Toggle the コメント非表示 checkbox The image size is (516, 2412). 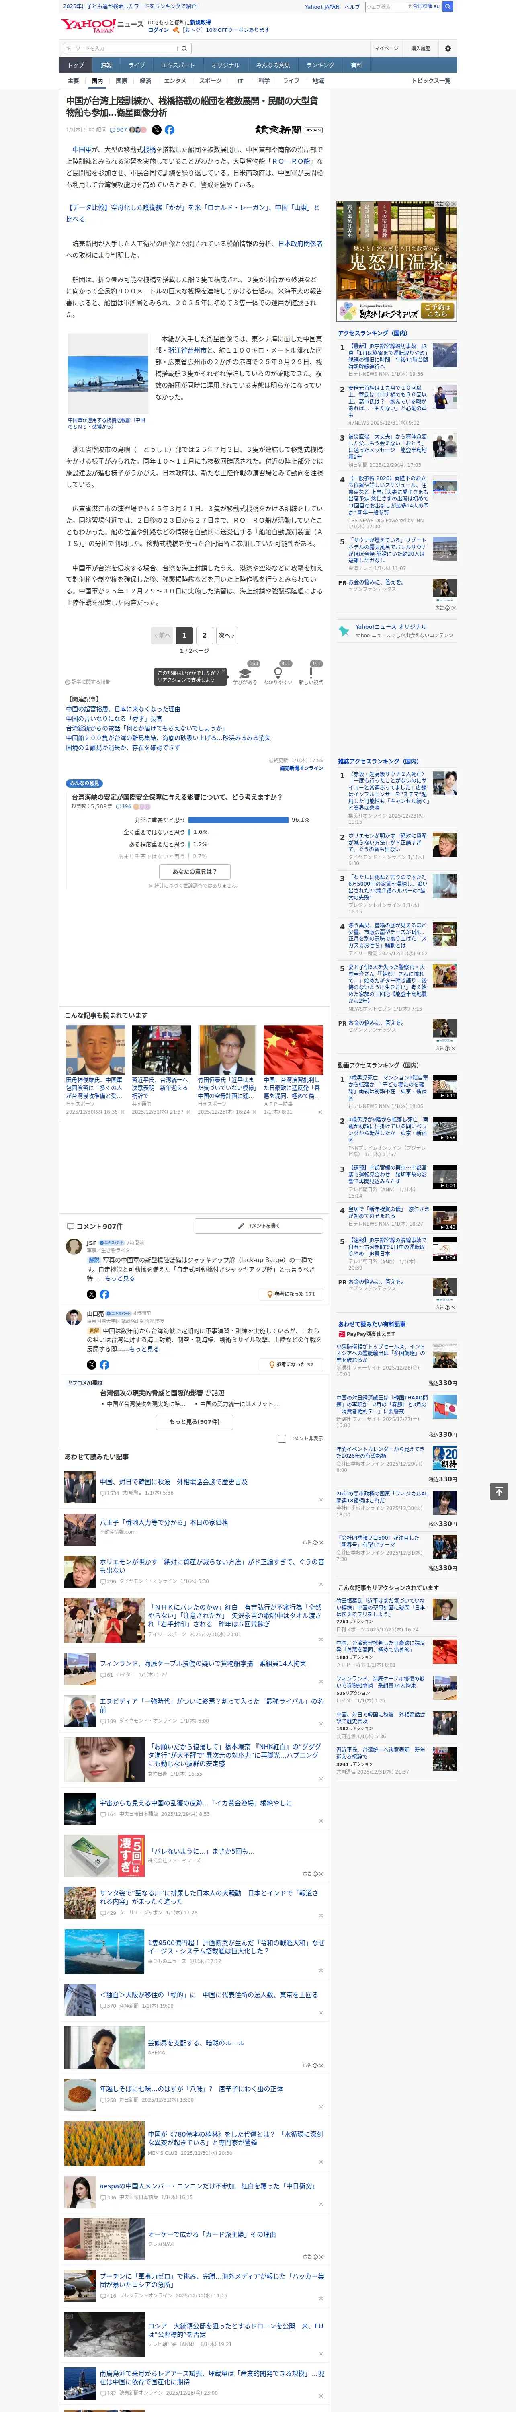pos(282,1438)
